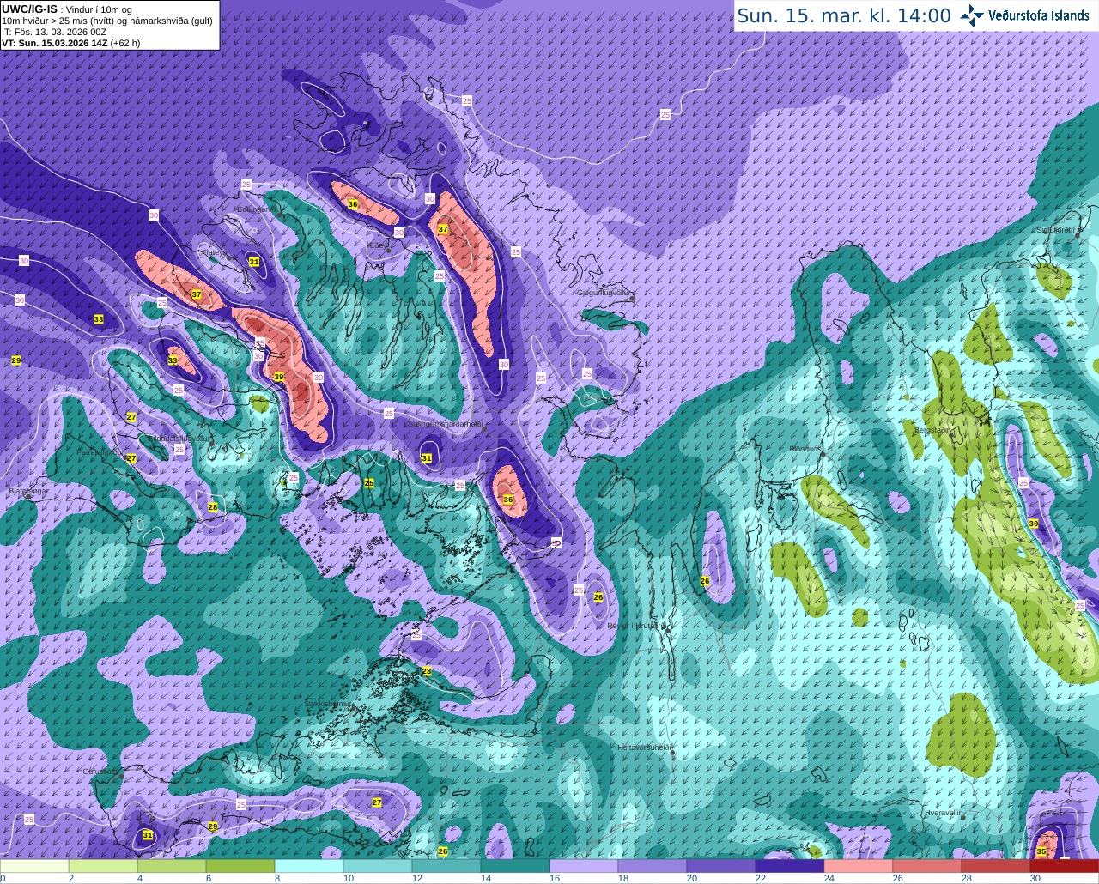
Task: Select the IT: Fös. 13. 03. 2026 00Z line
Action: (54, 32)
